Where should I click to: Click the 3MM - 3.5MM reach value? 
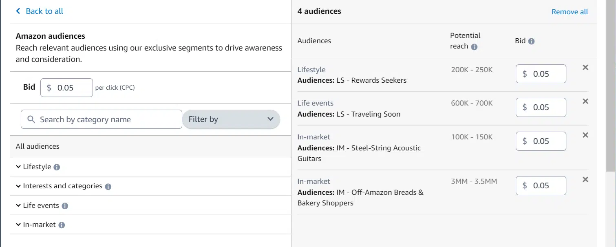coord(474,181)
